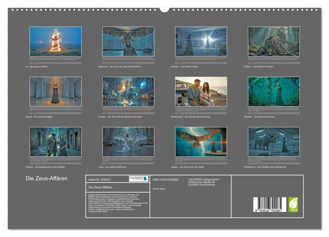Select caption 'Demeter – Die grüne Umarmung'
The image size is (329, 237).
click(x=259, y=117)
